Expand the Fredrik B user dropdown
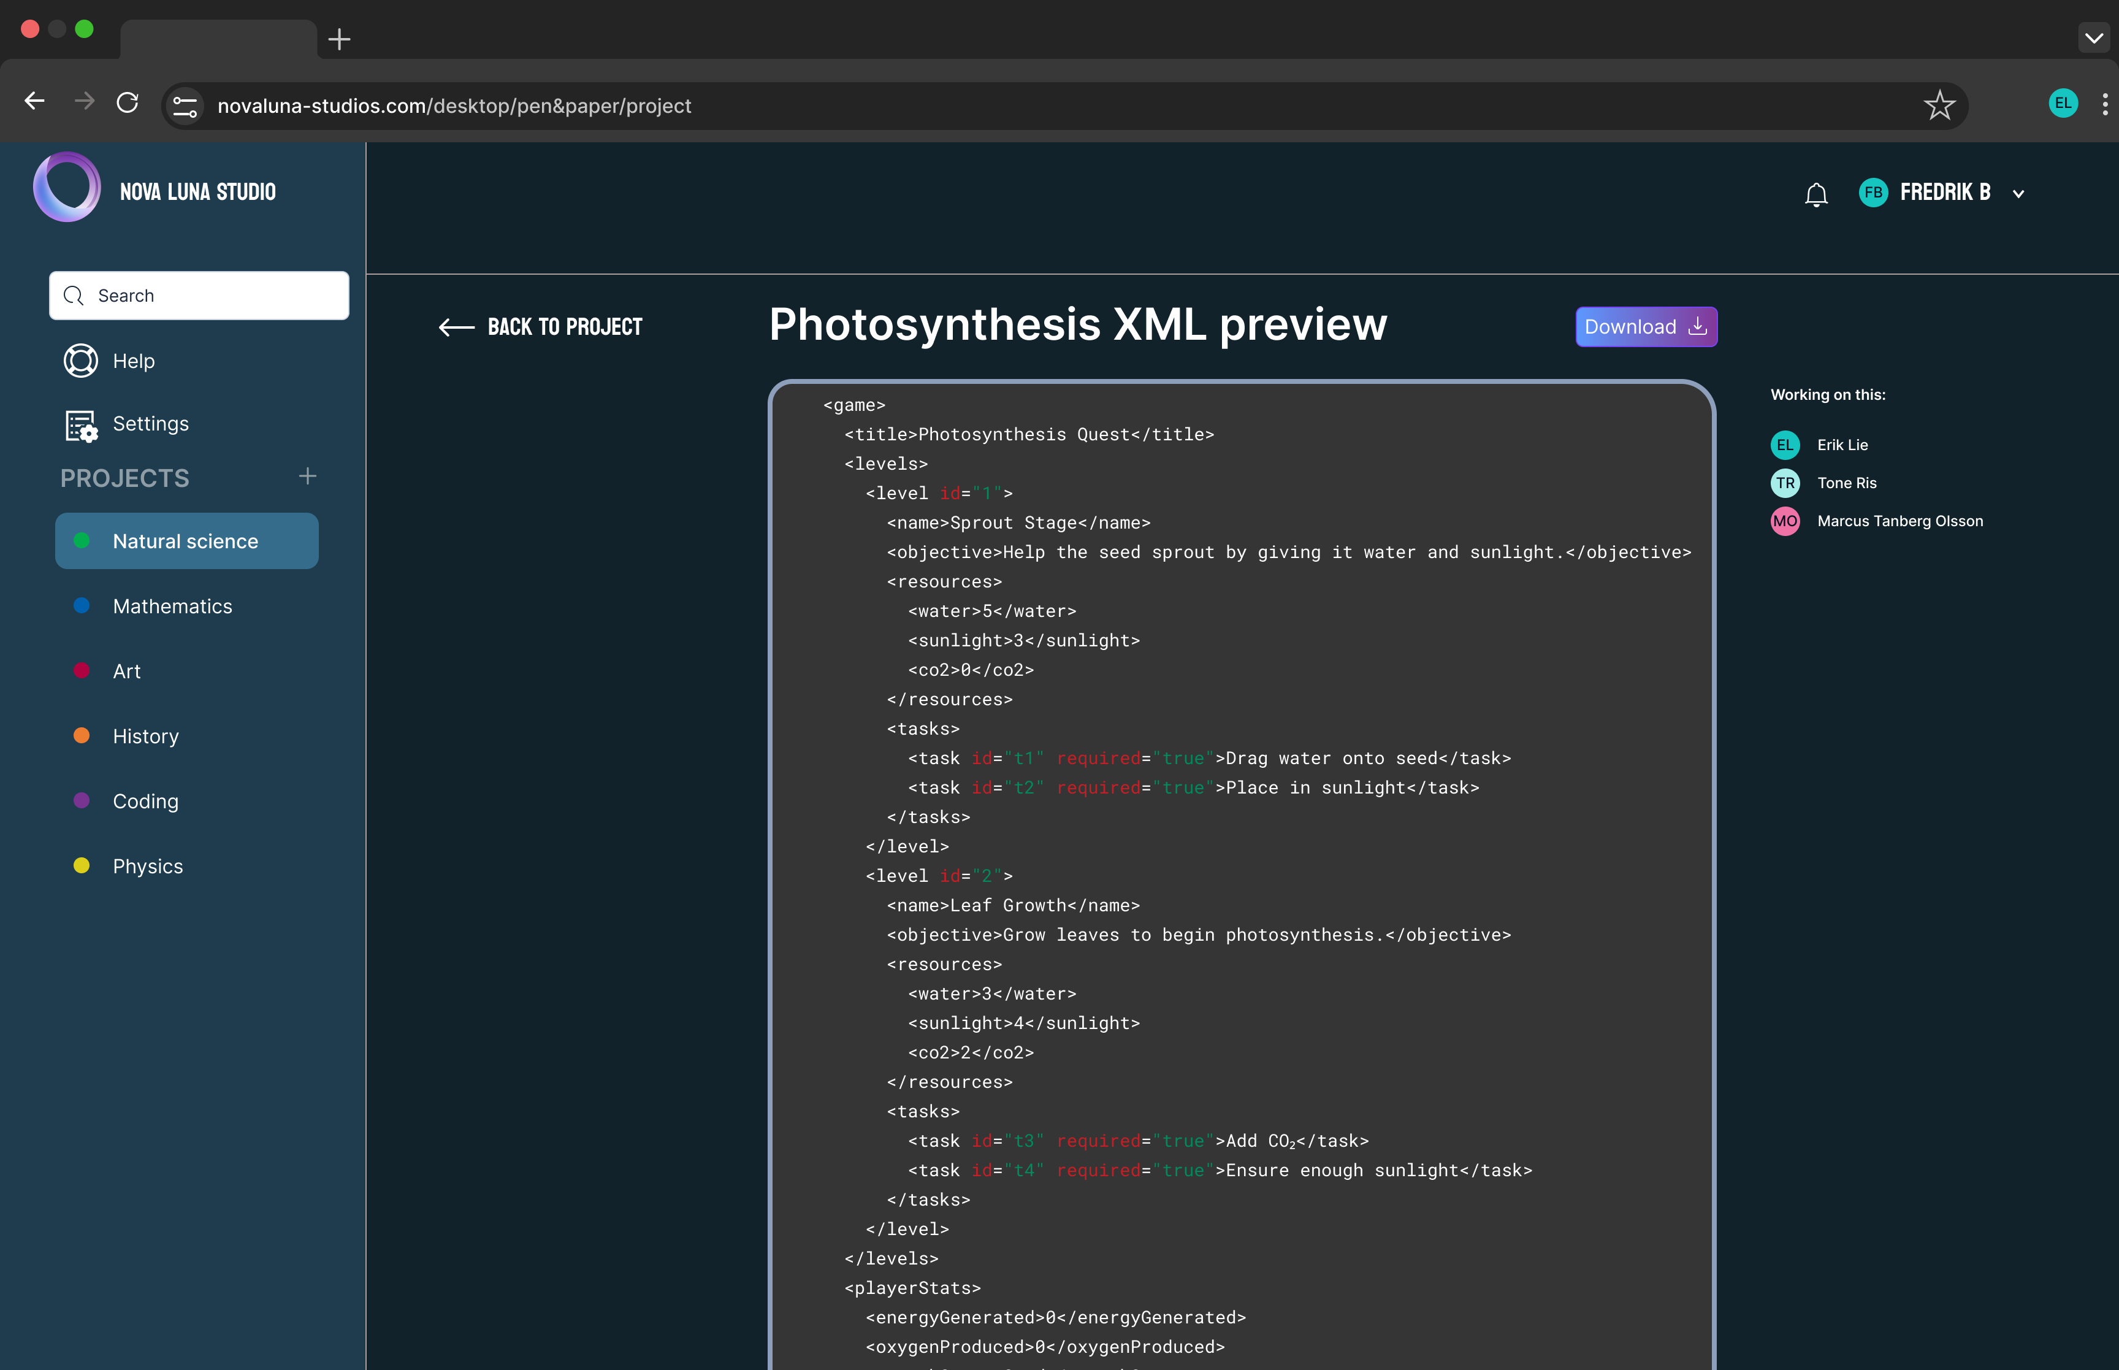This screenshot has height=1370, width=2119. (x=2018, y=194)
